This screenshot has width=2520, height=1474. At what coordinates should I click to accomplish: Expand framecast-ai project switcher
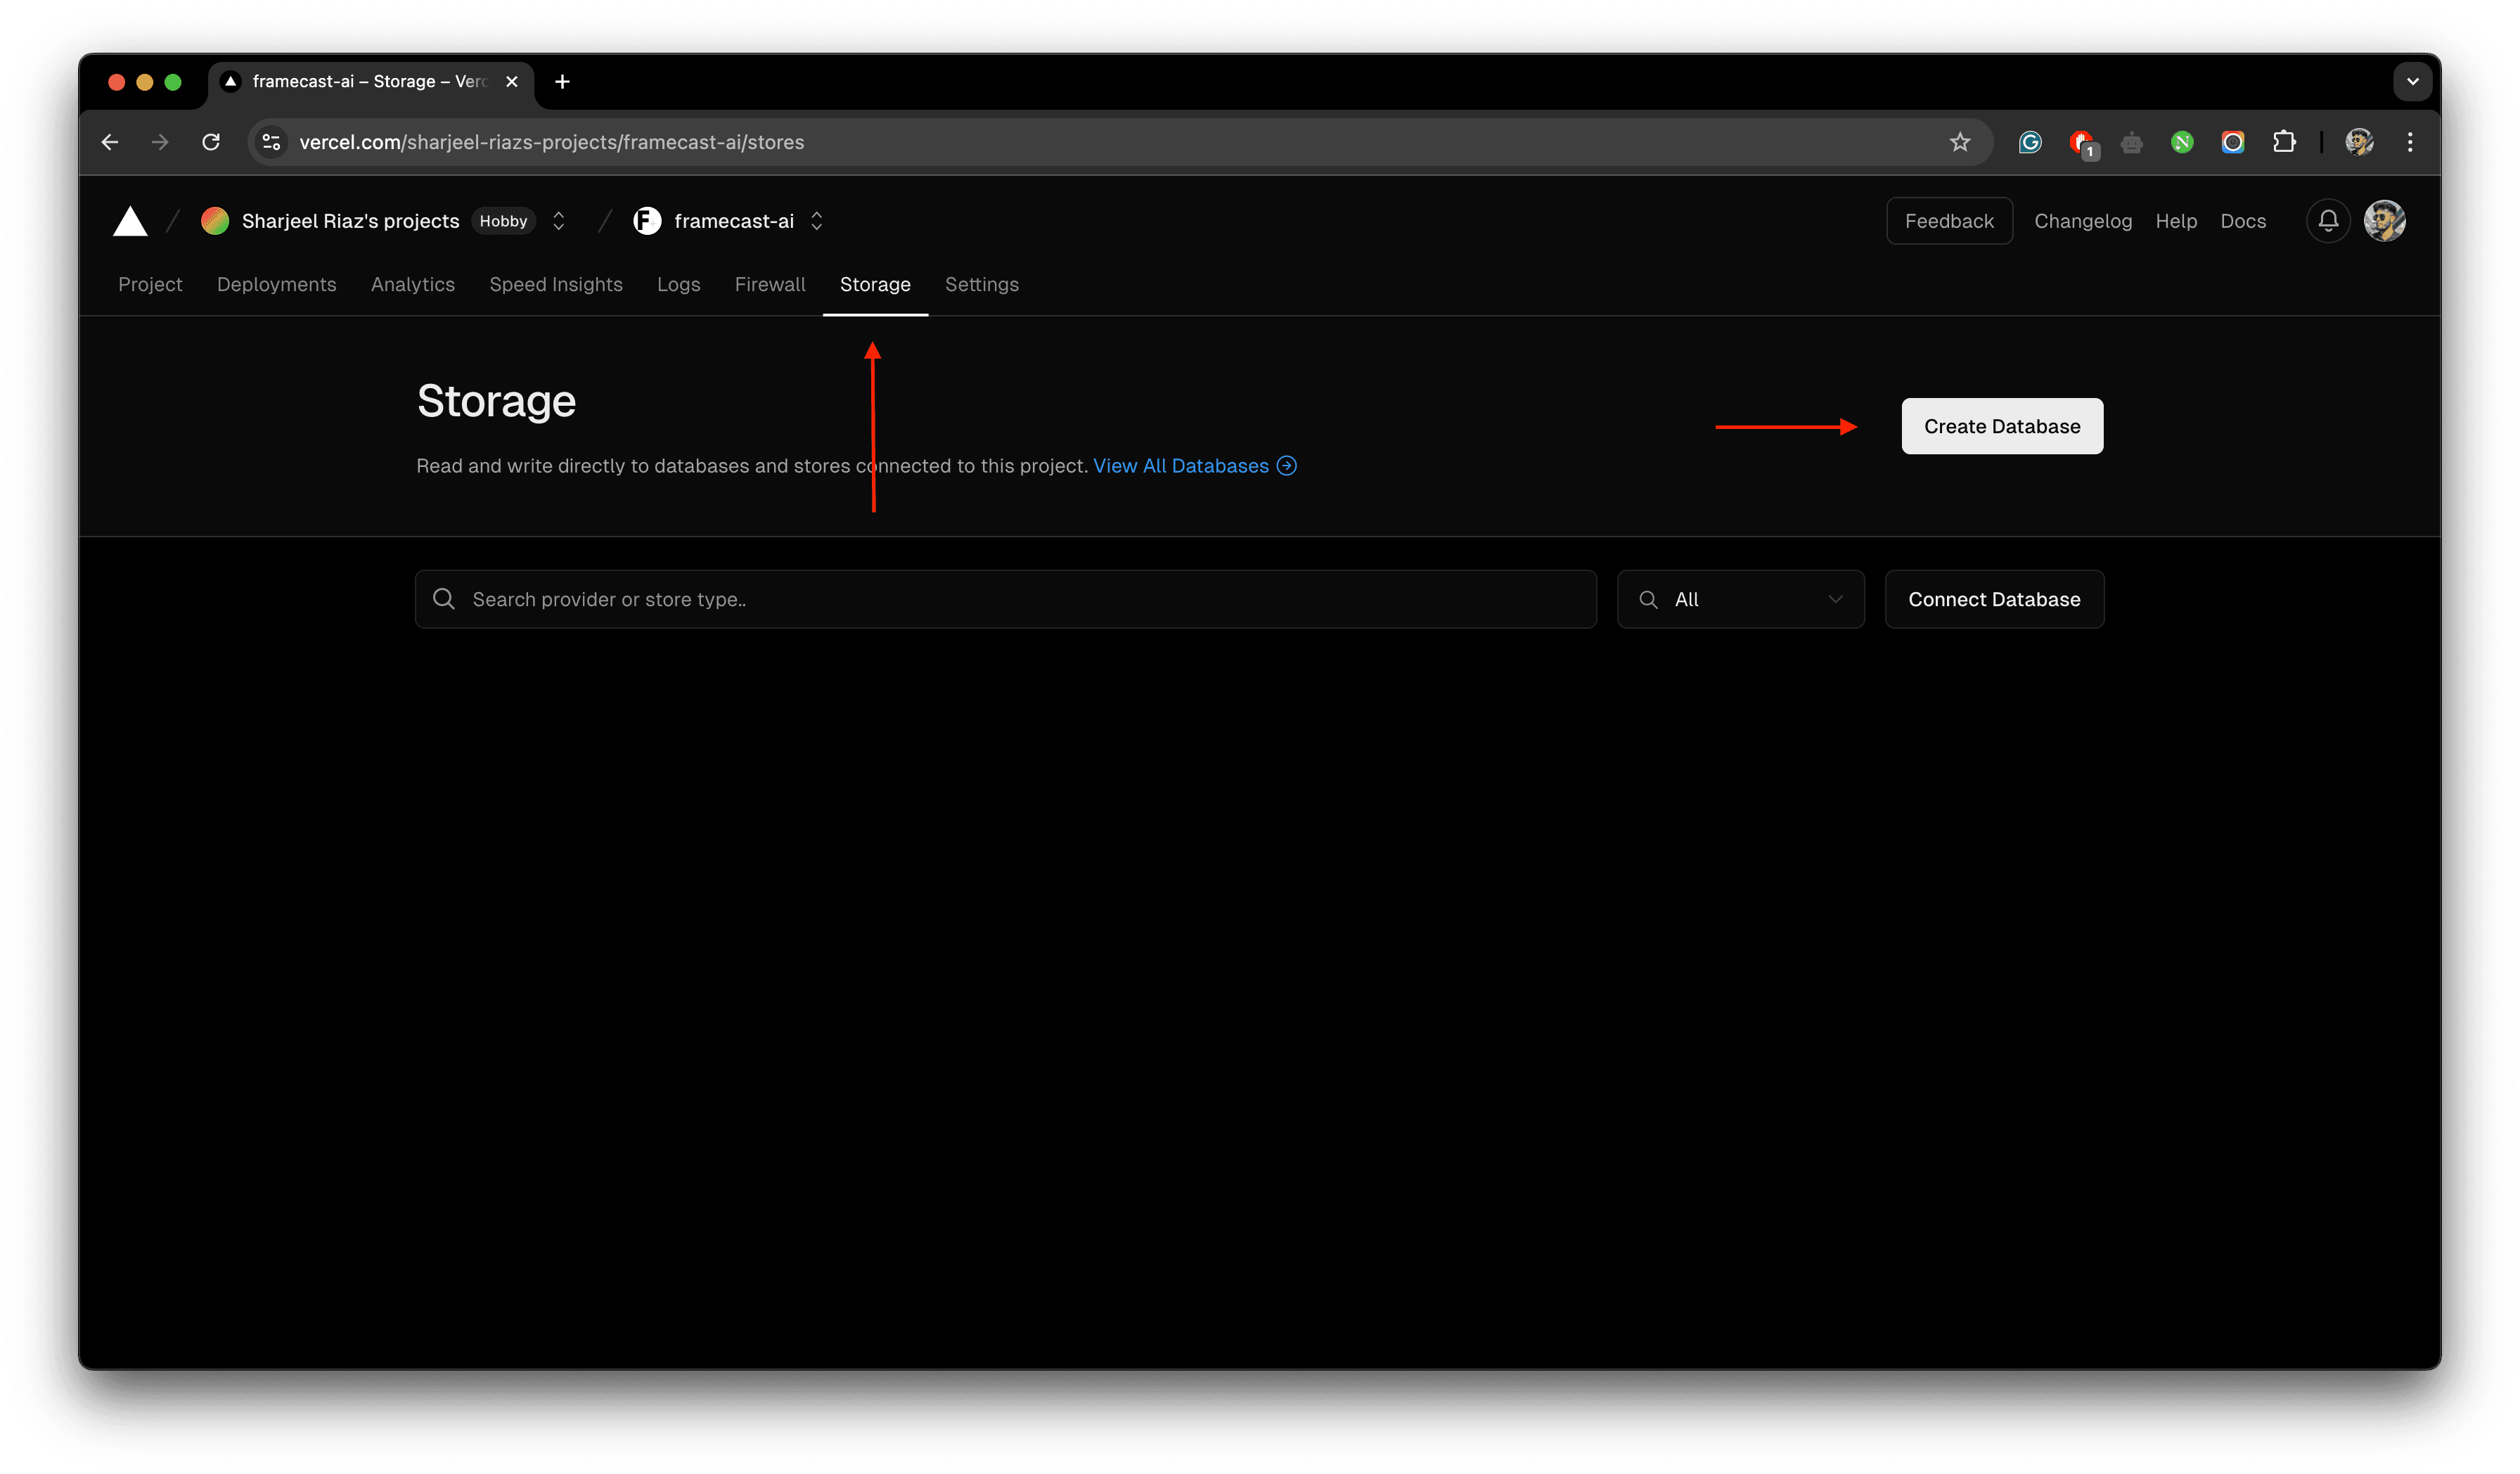(817, 221)
